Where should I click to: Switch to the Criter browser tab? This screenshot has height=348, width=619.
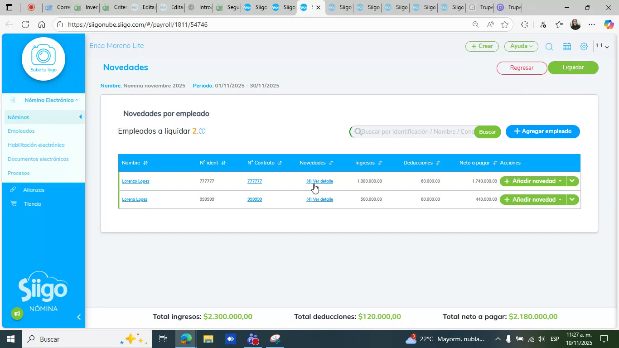[x=114, y=7]
